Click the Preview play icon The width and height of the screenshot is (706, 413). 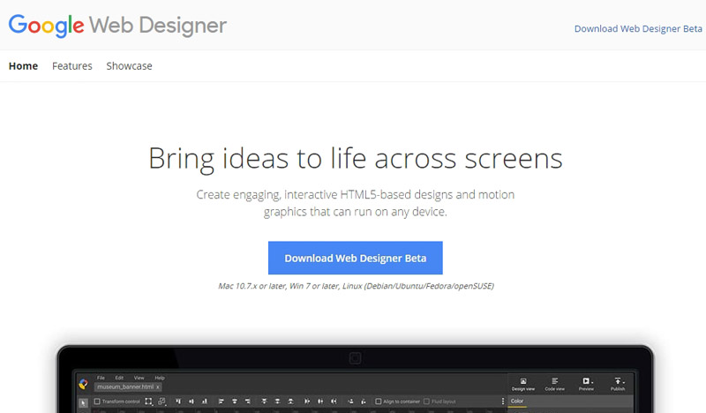[x=586, y=381]
